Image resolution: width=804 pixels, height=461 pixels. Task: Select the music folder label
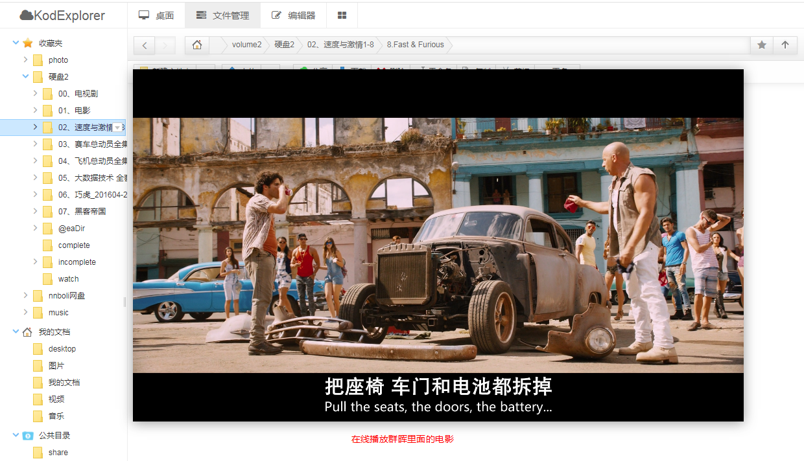(x=58, y=312)
